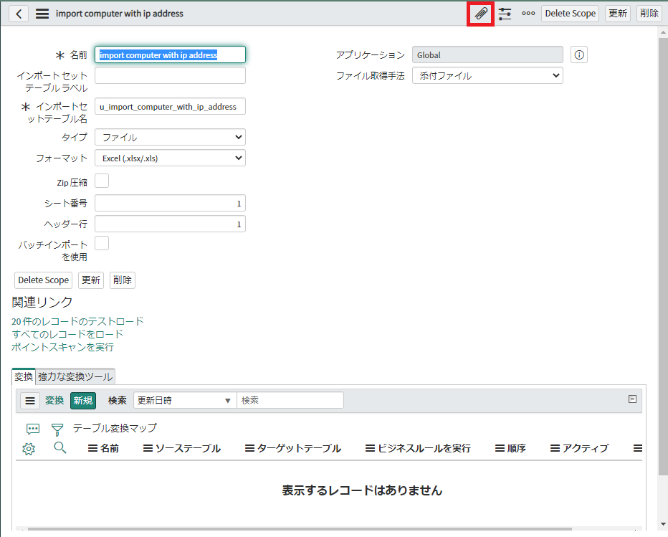Open ポイントスキャンを実行 link
Screen dimensions: 668x537
tap(62, 347)
